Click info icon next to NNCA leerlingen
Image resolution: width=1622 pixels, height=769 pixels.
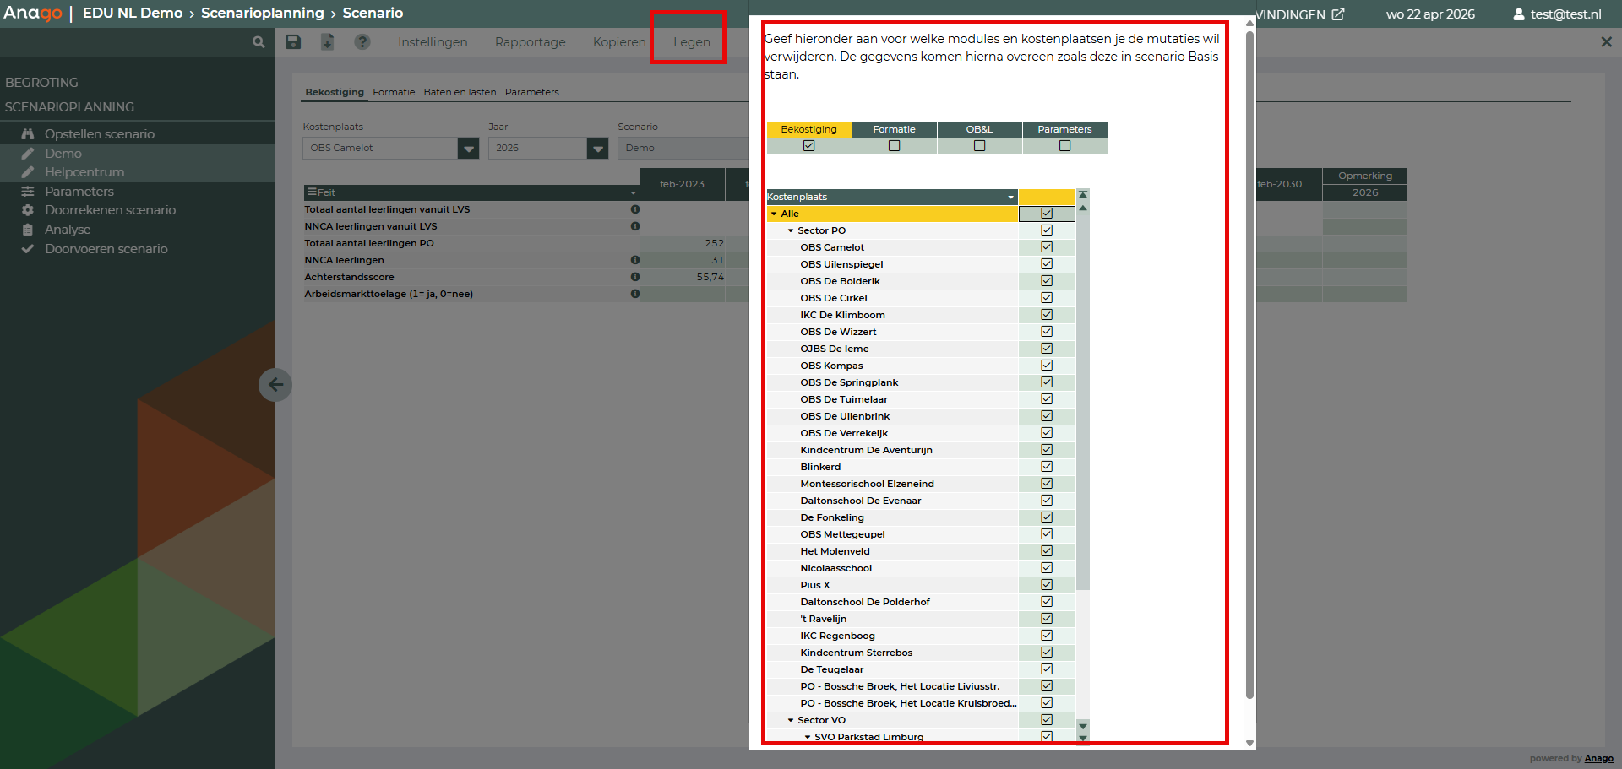pyautogui.click(x=634, y=260)
